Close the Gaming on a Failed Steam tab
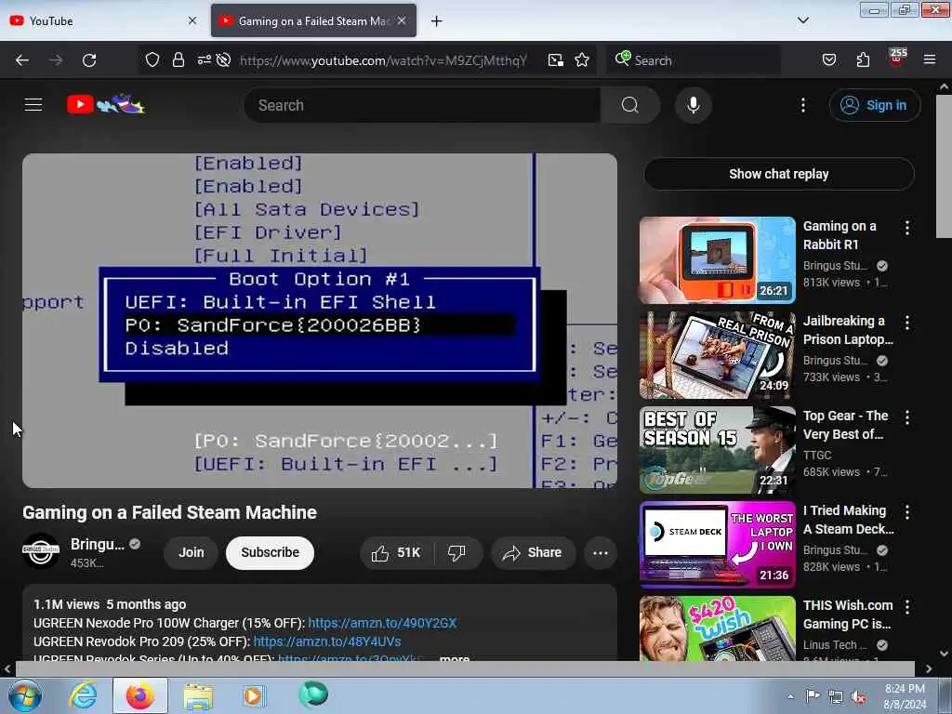 [402, 20]
